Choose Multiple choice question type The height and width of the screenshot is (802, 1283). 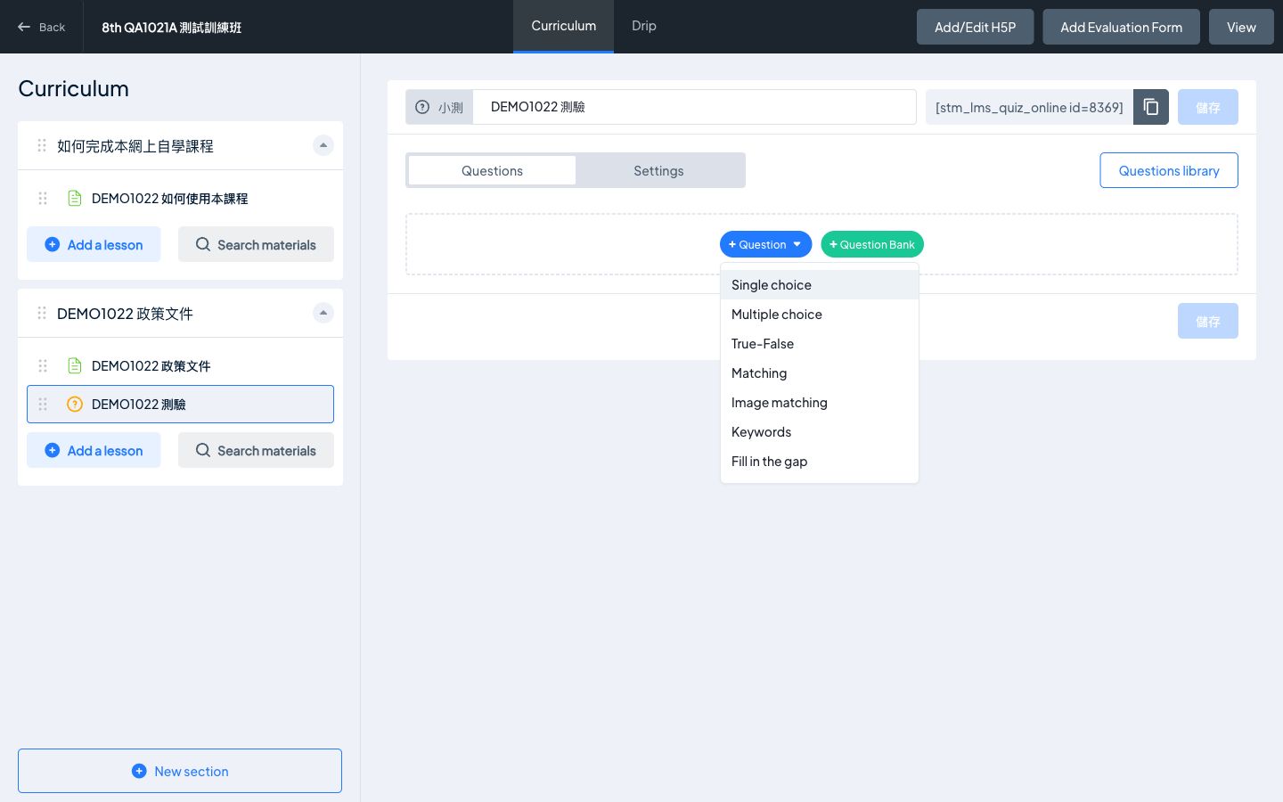(819, 315)
